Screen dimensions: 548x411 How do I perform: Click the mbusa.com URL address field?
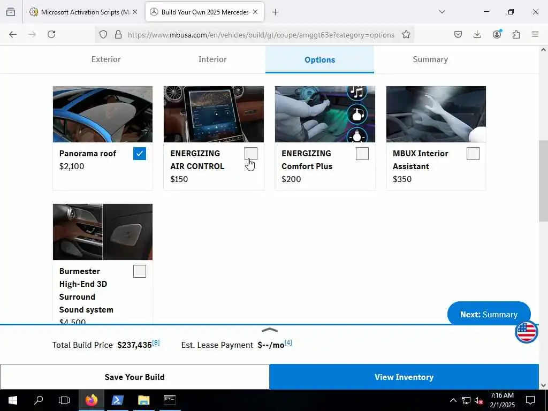[261, 35]
